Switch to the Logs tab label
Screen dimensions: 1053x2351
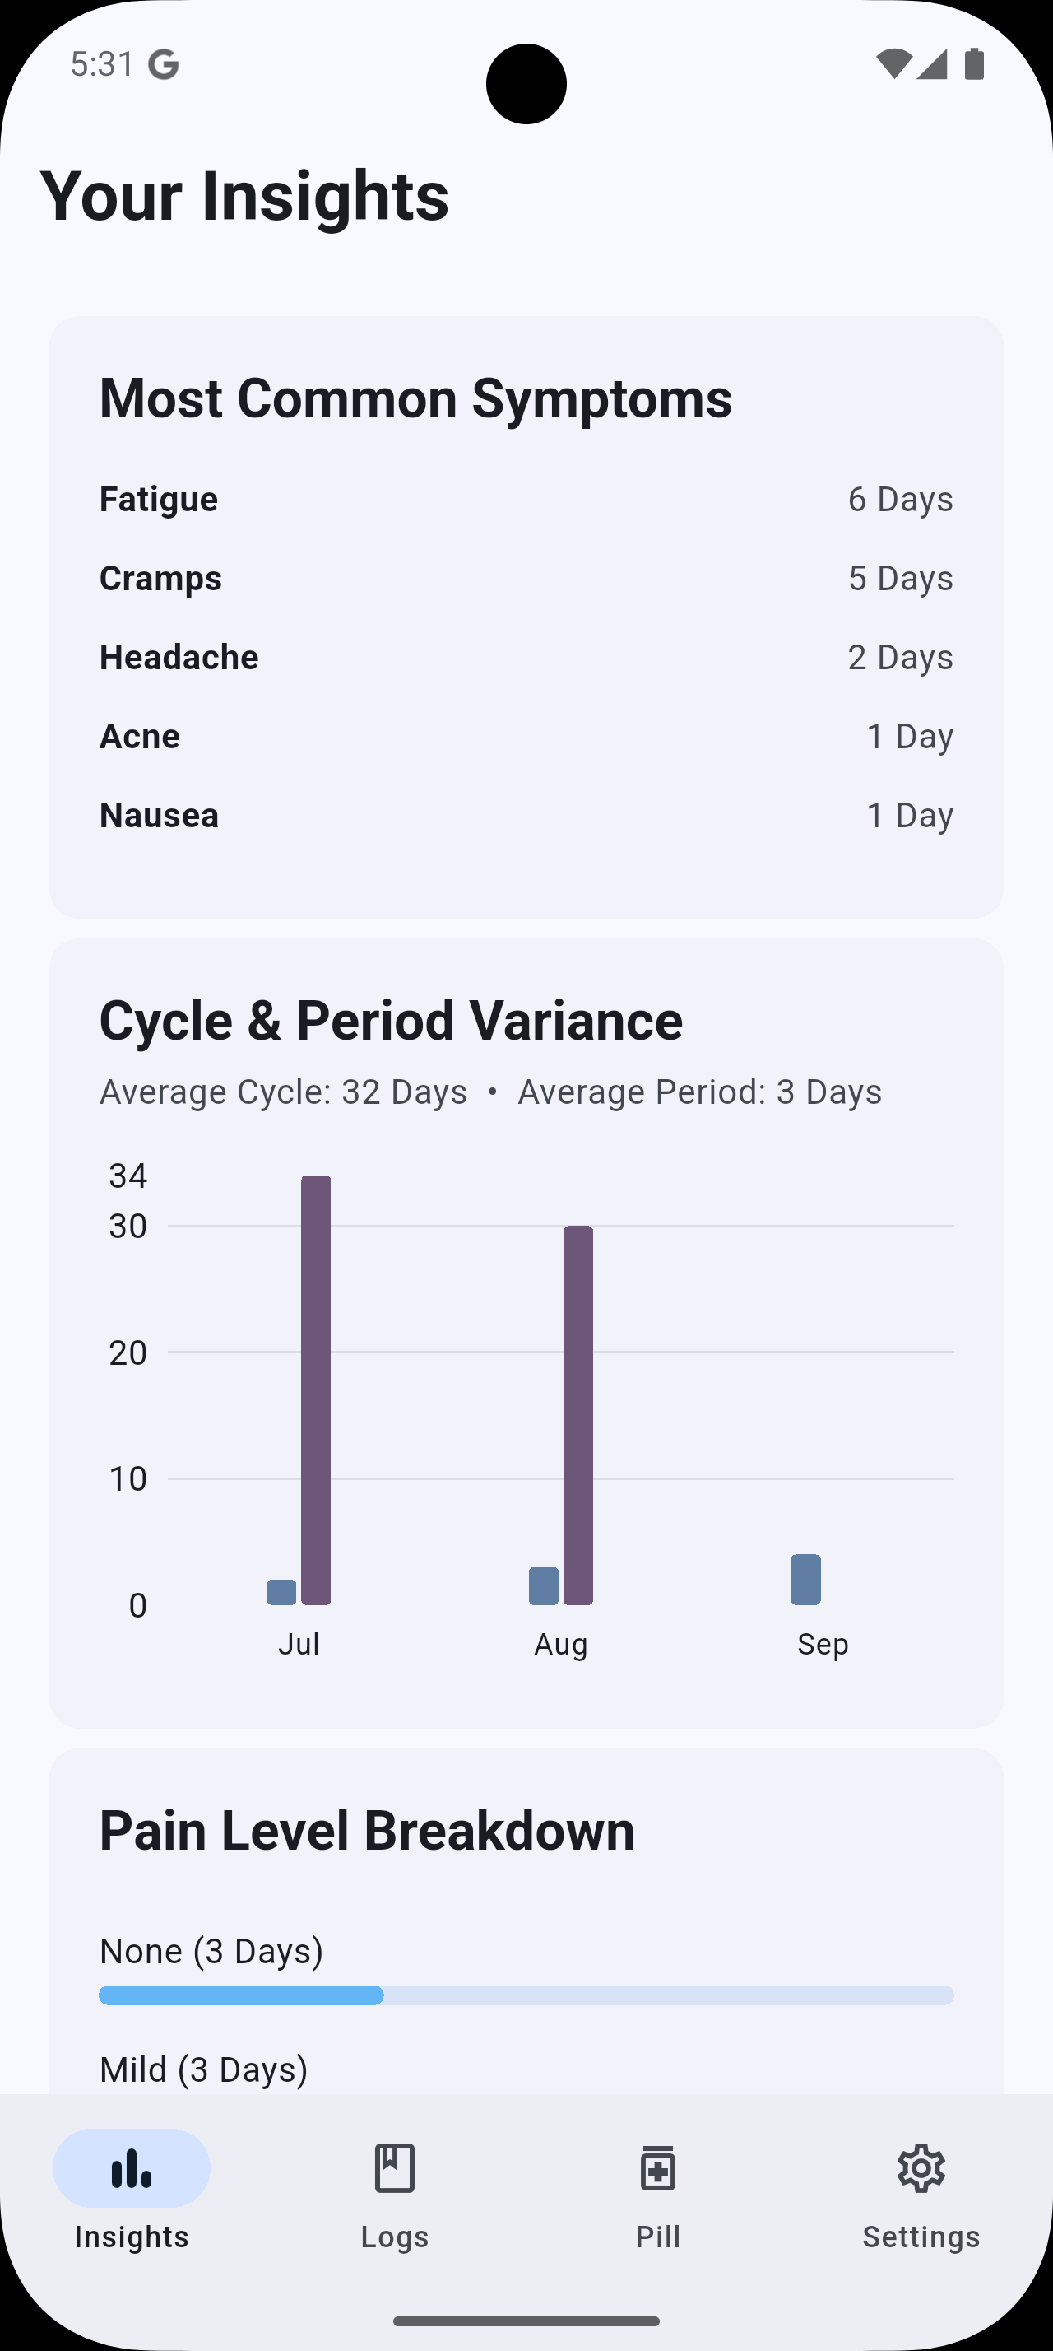click(x=394, y=2236)
